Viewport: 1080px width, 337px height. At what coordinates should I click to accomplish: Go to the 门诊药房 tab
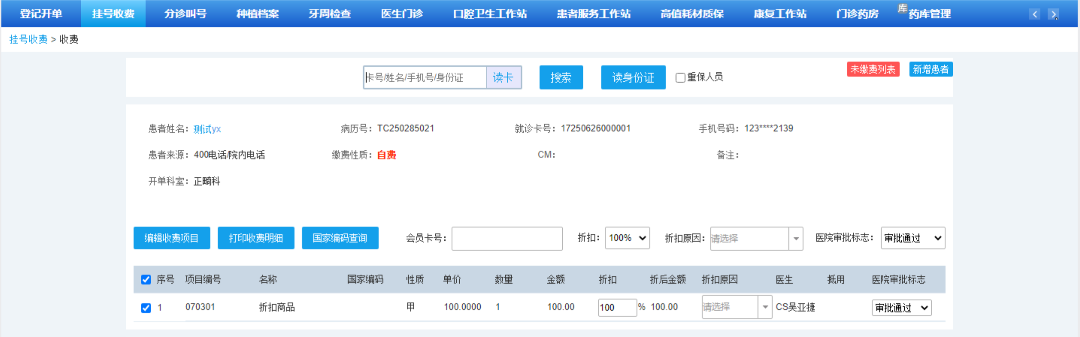tap(857, 14)
